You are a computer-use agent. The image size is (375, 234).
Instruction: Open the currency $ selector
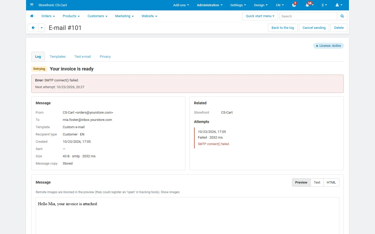[x=324, y=5]
